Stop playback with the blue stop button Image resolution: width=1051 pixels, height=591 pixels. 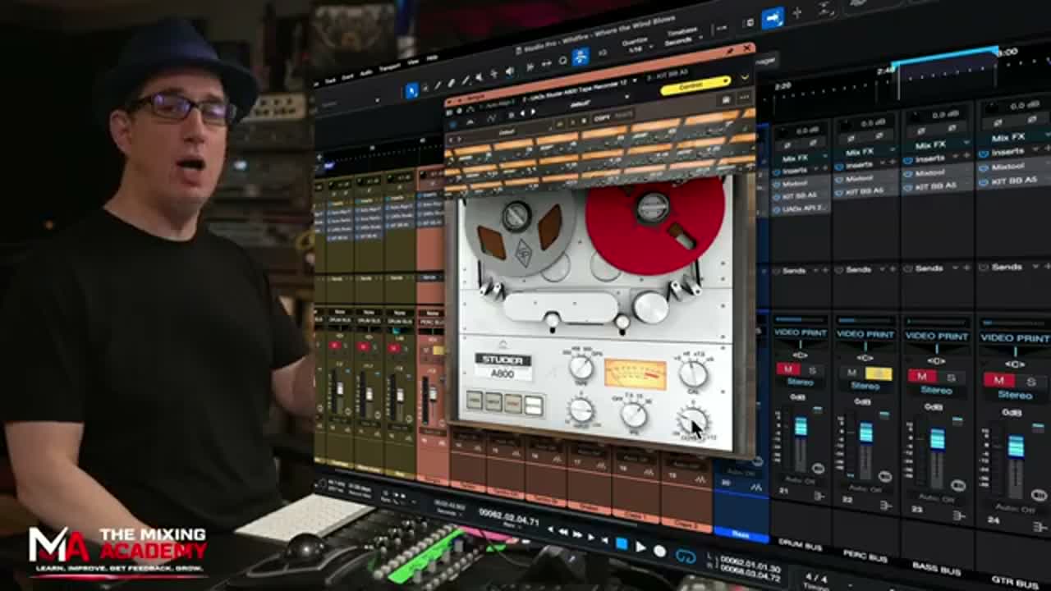[622, 543]
